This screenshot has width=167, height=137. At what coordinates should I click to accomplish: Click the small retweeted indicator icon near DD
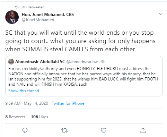[x=17, y=7]
